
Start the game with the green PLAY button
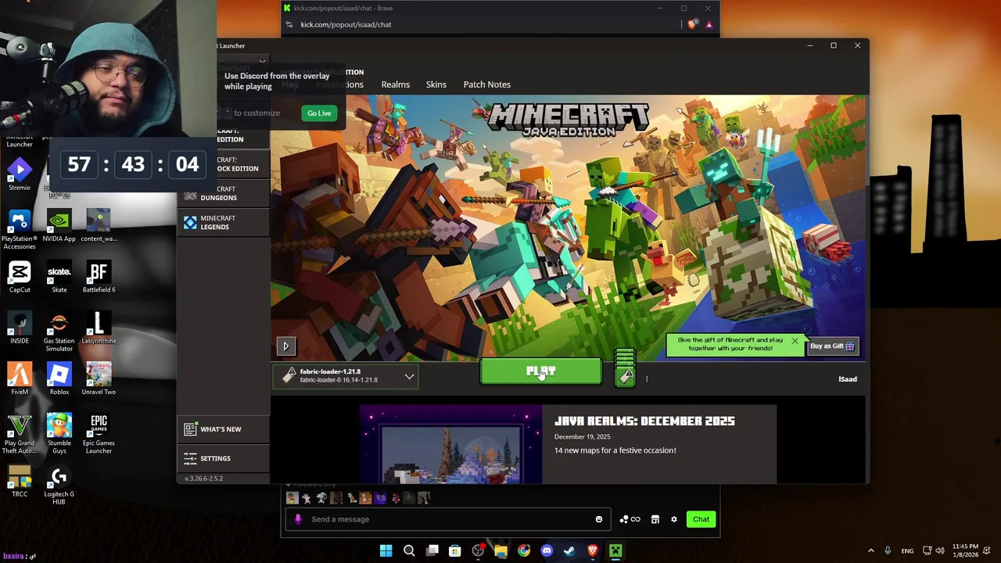coord(541,372)
